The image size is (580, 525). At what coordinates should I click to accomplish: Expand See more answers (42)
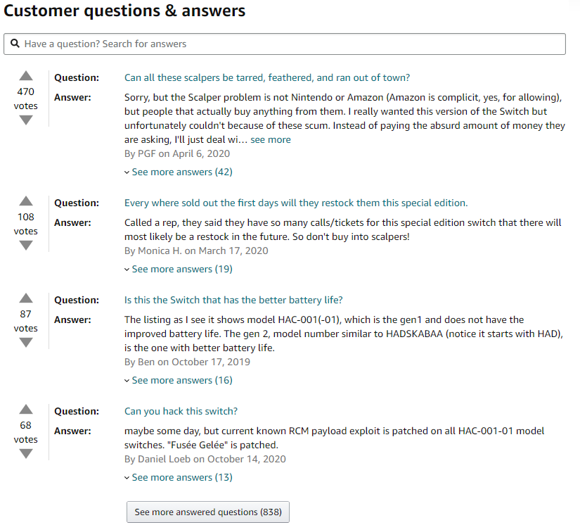181,172
